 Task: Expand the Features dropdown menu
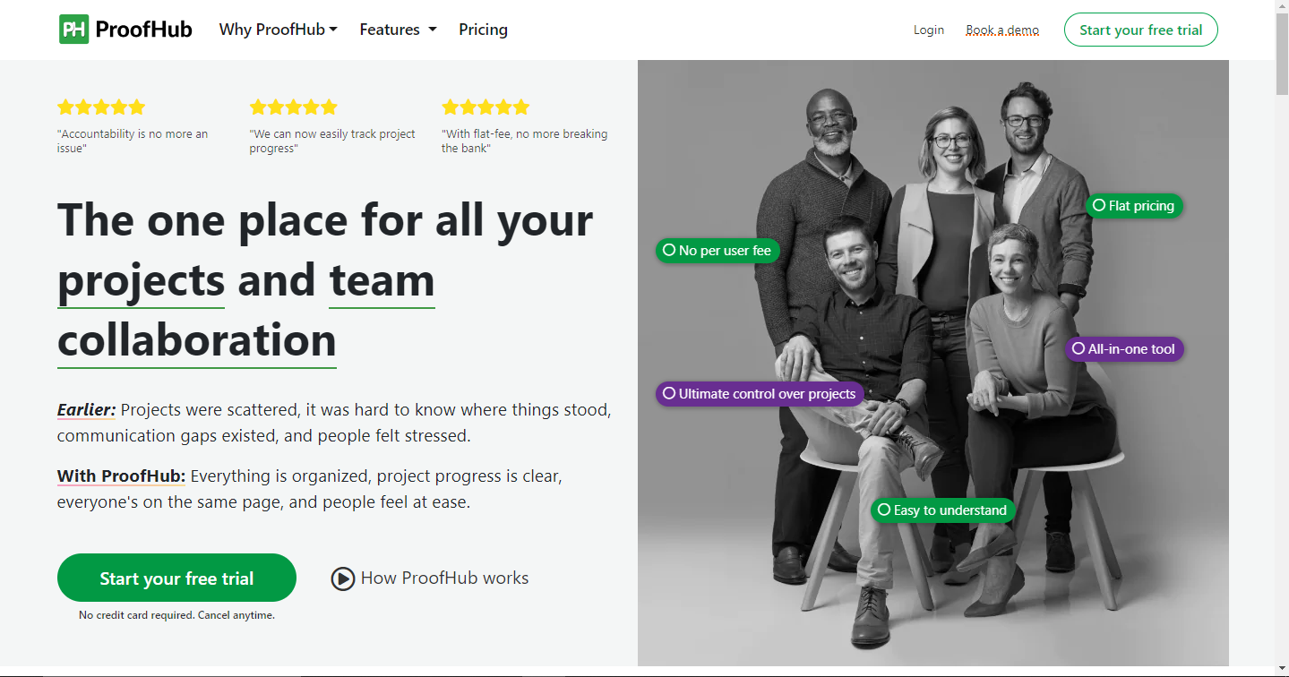pos(398,30)
